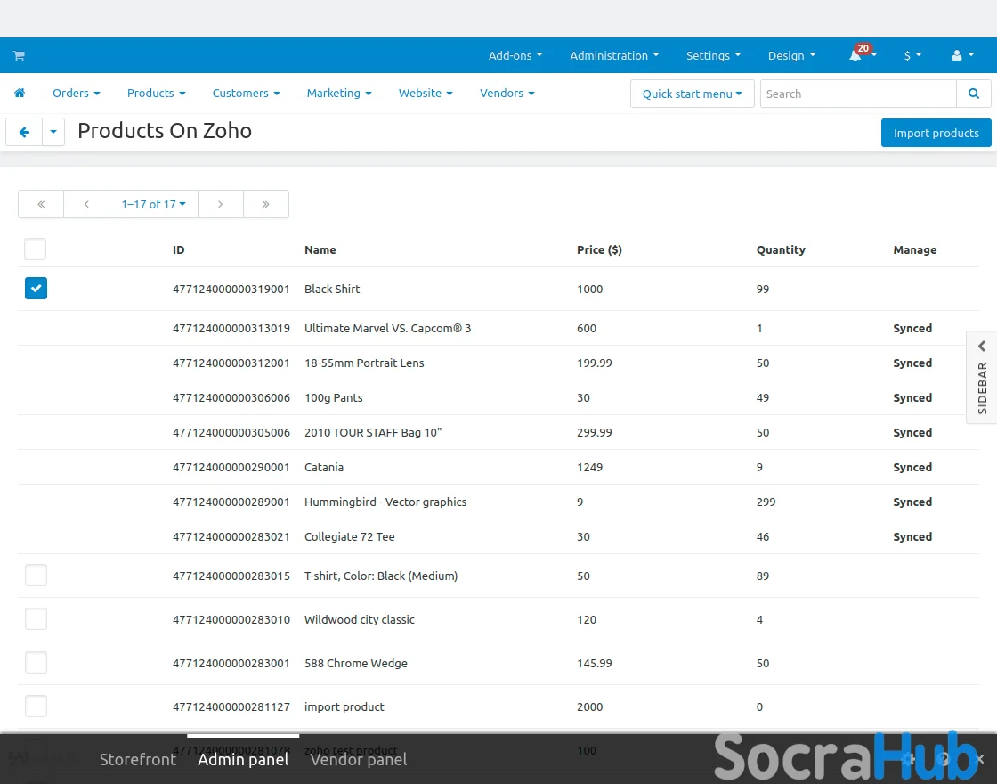The width and height of the screenshot is (997, 784).
Task: Open the currency $ dropdown
Action: 912,55
